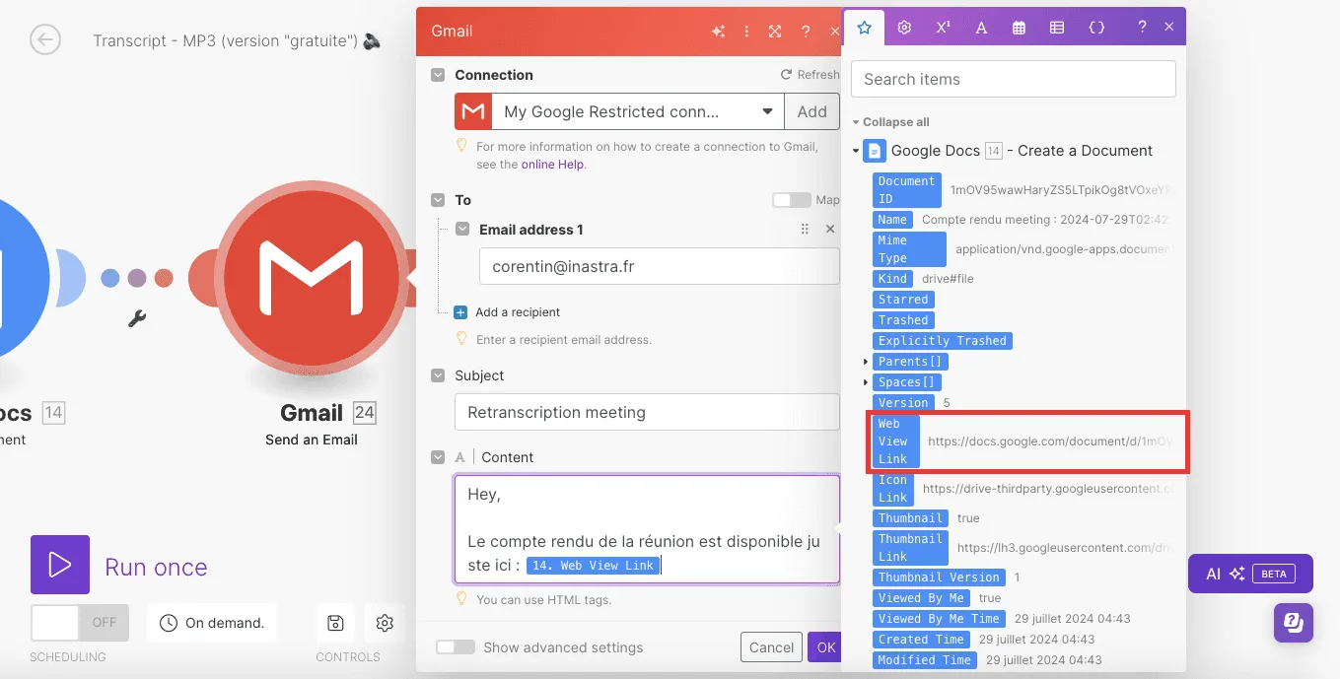The image size is (1340, 679).
Task: Select the Web View Link variable
Action: click(x=895, y=441)
